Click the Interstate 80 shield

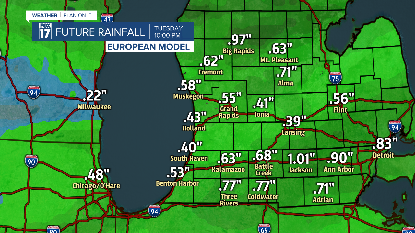[53, 229]
